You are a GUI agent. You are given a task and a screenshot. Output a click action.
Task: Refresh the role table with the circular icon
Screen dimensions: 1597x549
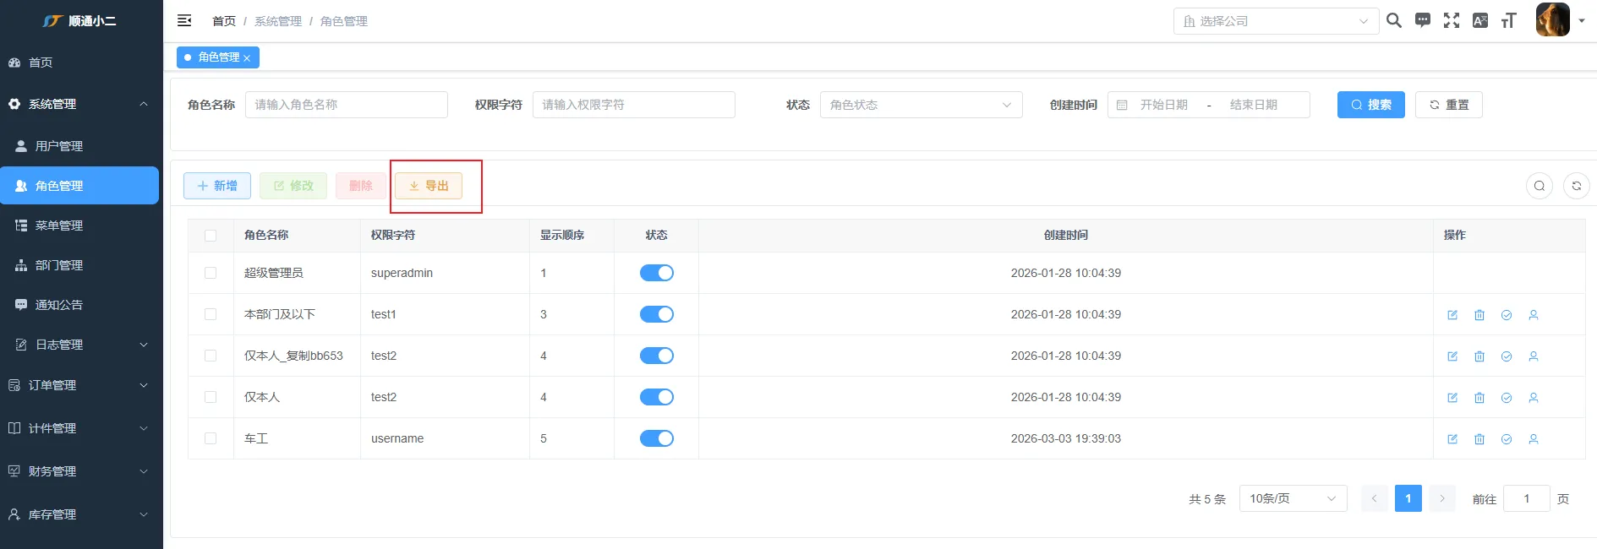(1577, 186)
